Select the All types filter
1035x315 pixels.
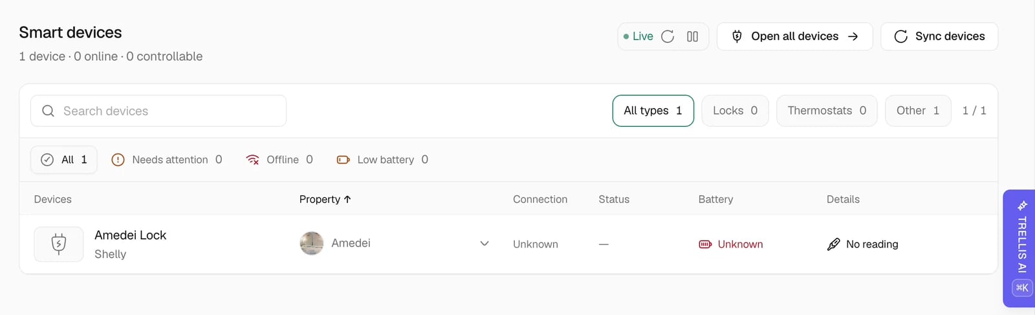(x=653, y=111)
